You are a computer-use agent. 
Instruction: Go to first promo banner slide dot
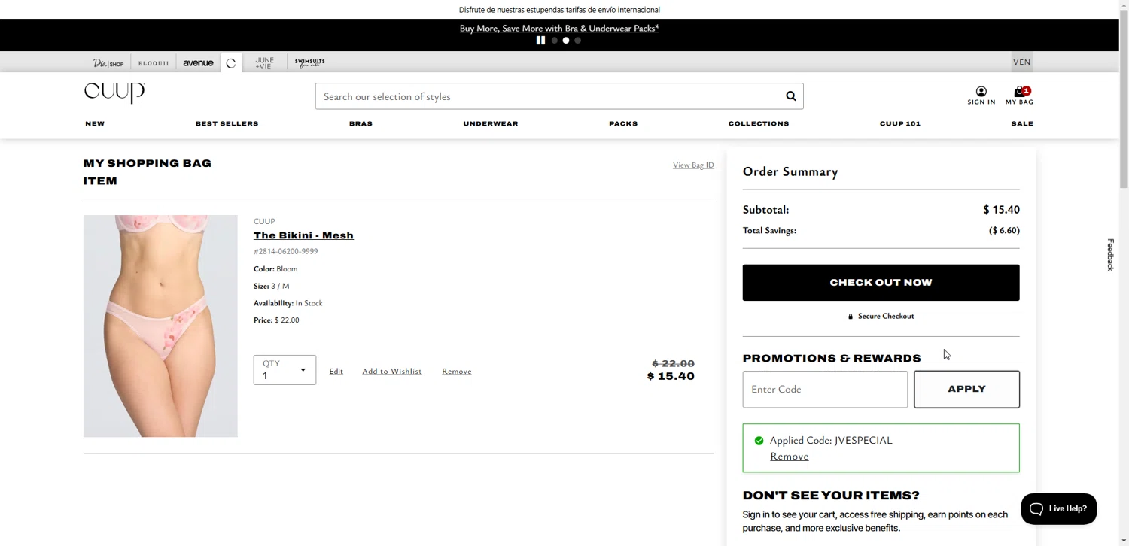coord(555,41)
